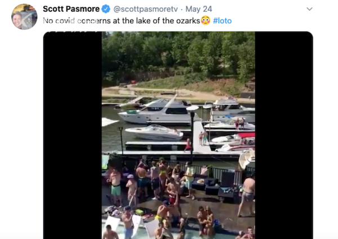The width and height of the screenshot is (338, 239).
Task: Play the embedded Lake of the Ozarks video
Action: click(x=178, y=135)
